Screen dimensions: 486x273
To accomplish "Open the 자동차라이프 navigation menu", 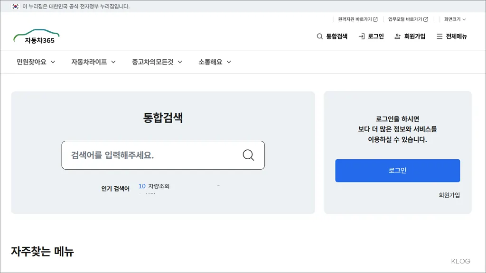I will pyautogui.click(x=88, y=62).
